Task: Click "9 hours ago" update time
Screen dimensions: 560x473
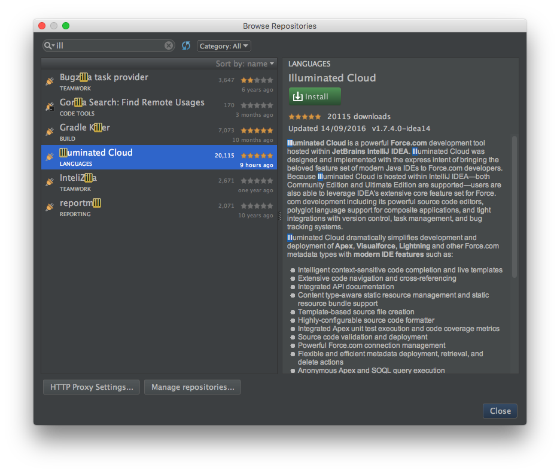Action: click(257, 165)
